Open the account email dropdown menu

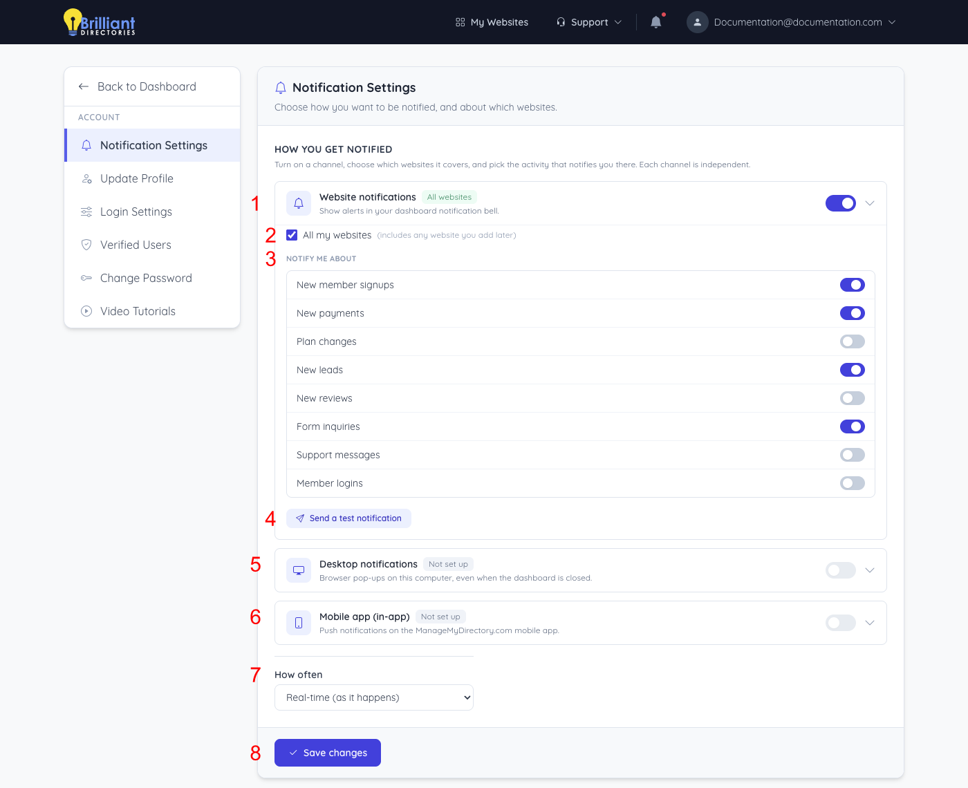[791, 22]
